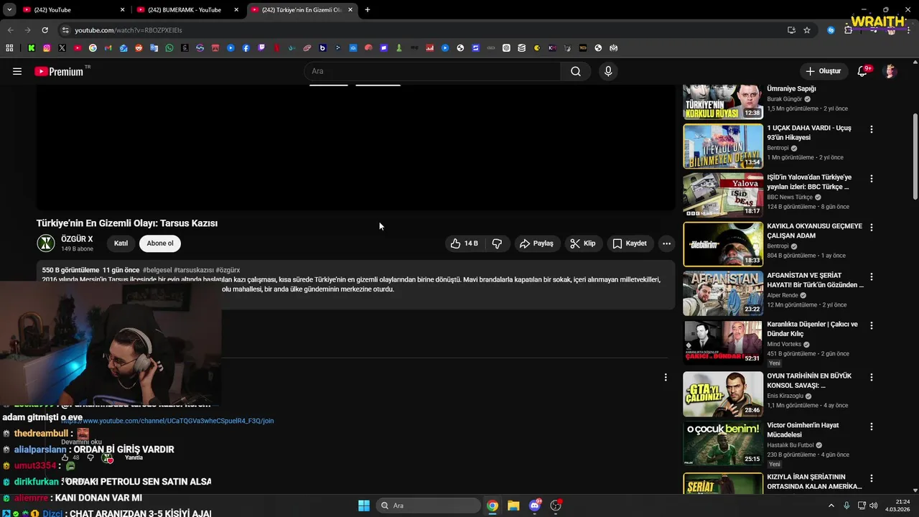Open options for the IŞİD'in Yalova'dan video

tap(872, 178)
